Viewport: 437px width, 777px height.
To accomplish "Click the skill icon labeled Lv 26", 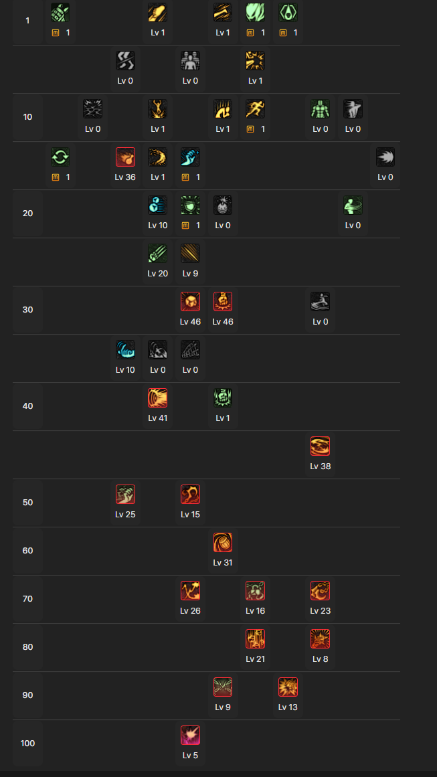I will coord(191,591).
